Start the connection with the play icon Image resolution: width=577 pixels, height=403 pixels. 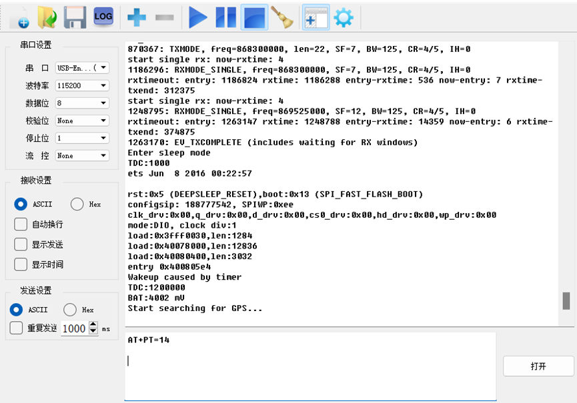click(198, 17)
